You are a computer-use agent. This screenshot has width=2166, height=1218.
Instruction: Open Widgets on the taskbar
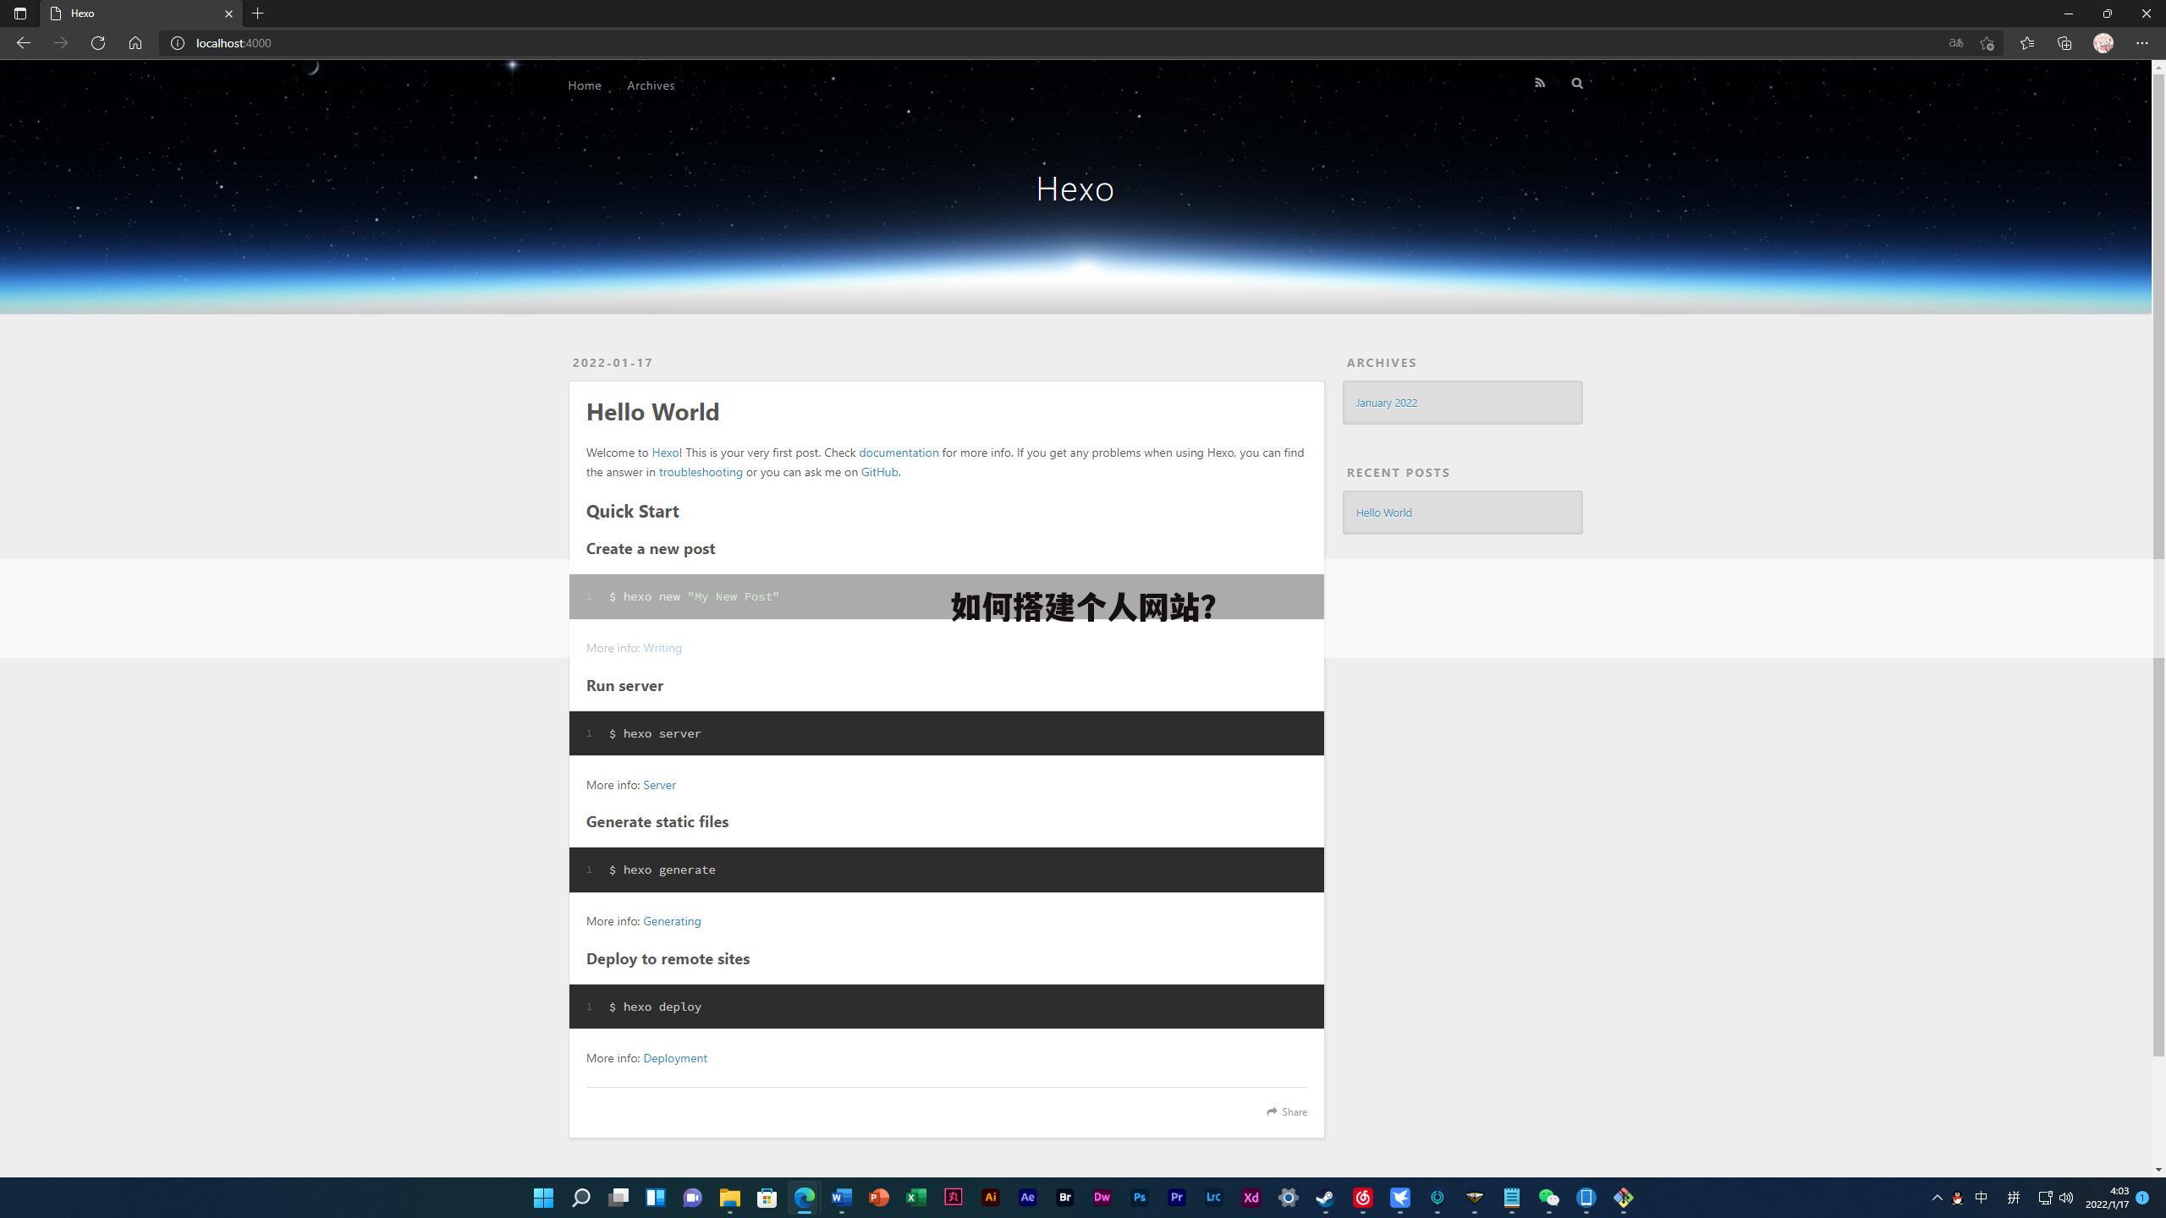[x=655, y=1198]
